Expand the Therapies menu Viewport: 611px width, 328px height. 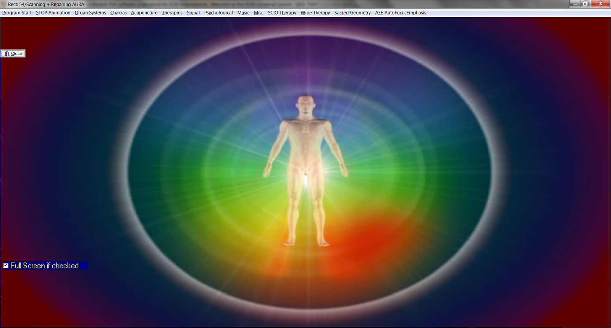click(x=172, y=13)
